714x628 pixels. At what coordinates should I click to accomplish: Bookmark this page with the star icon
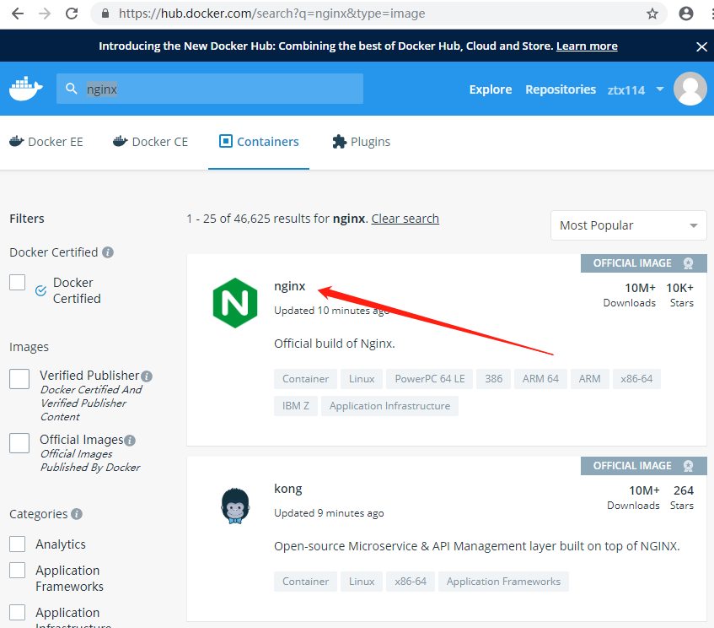[x=652, y=14]
